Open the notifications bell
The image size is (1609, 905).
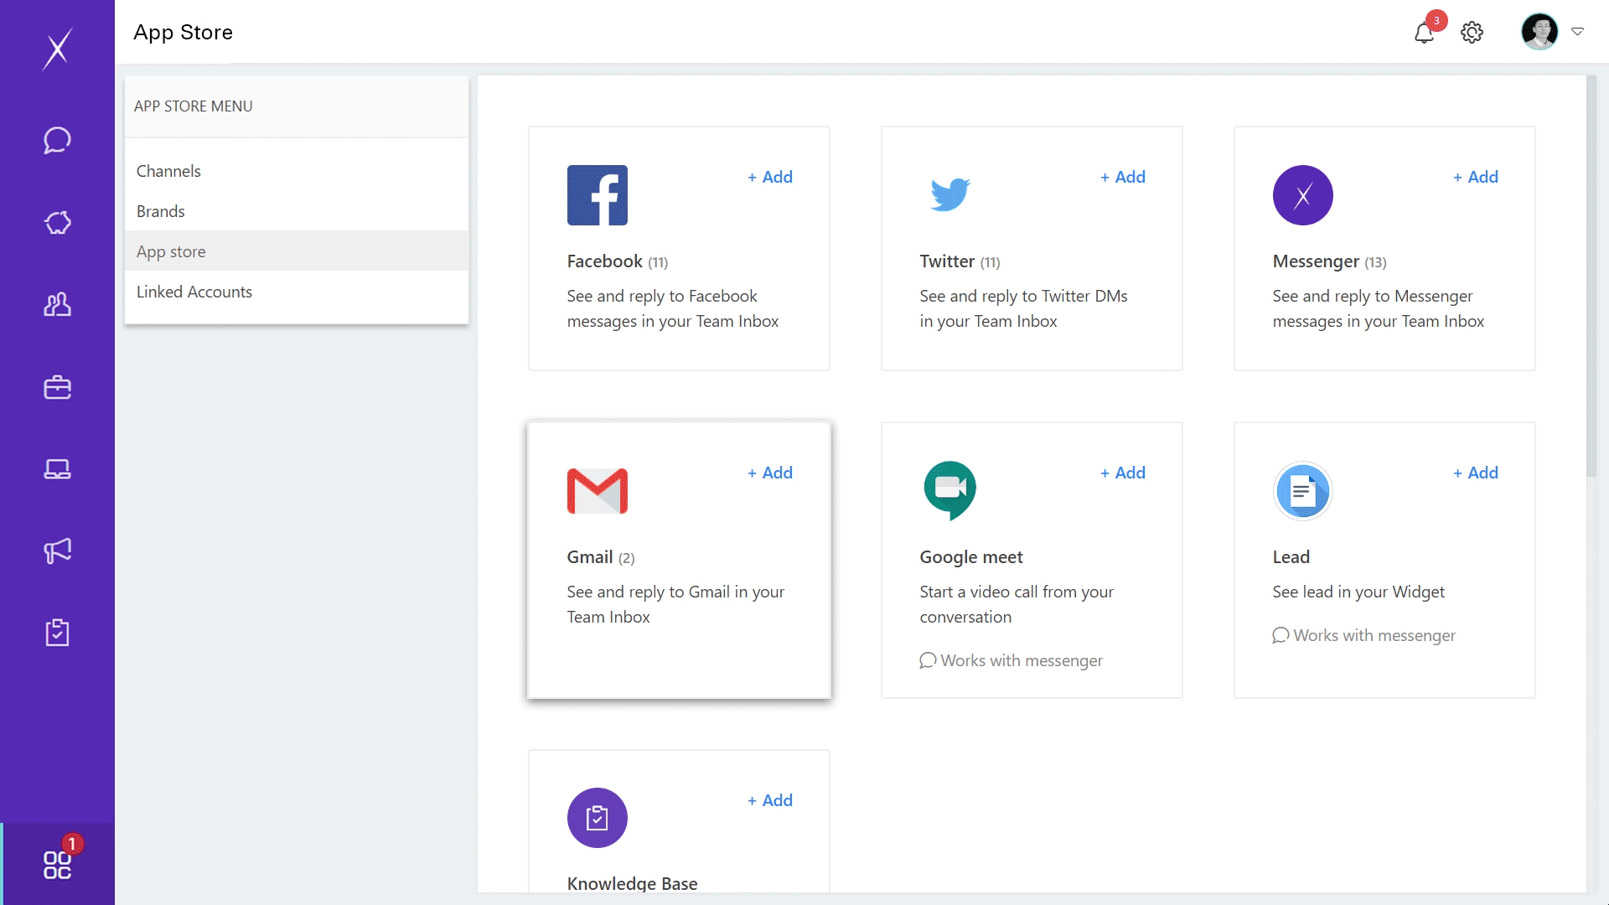1424,33
